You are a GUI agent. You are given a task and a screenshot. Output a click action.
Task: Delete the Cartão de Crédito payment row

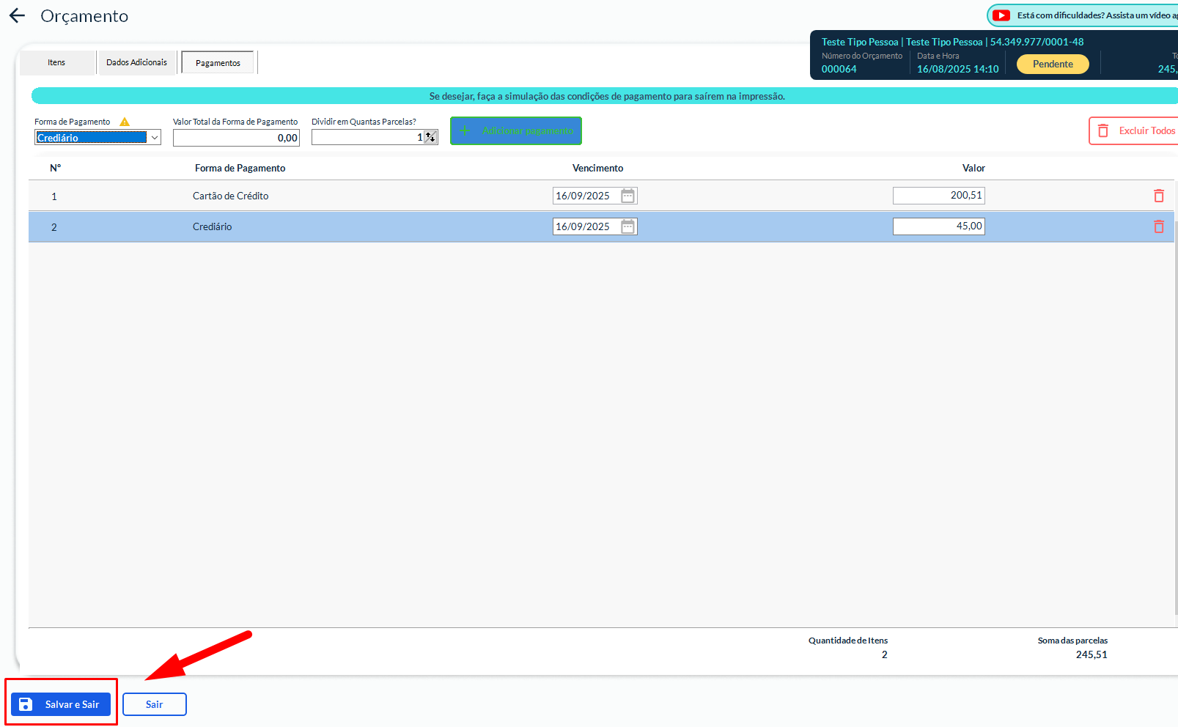coord(1158,196)
